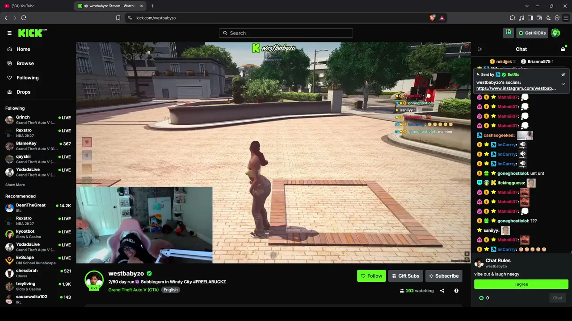572x321 pixels.
Task: Open chessbrah's recommended channel
Action: tap(38, 273)
